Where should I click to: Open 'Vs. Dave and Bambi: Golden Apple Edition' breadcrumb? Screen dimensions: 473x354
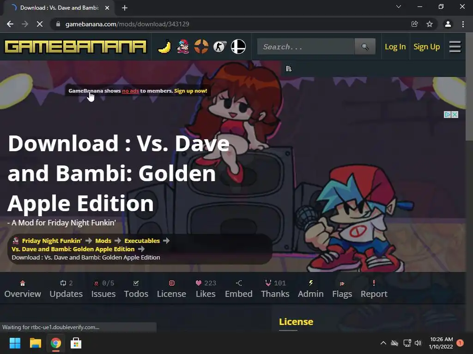[73, 249]
